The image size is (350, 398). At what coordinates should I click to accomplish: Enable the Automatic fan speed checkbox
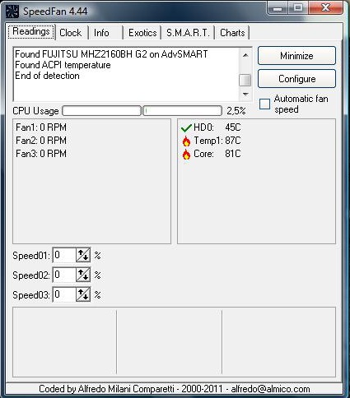[x=264, y=104]
